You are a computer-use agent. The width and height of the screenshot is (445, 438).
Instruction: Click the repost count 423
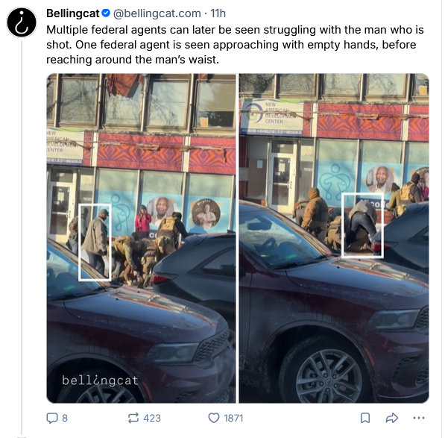152,418
